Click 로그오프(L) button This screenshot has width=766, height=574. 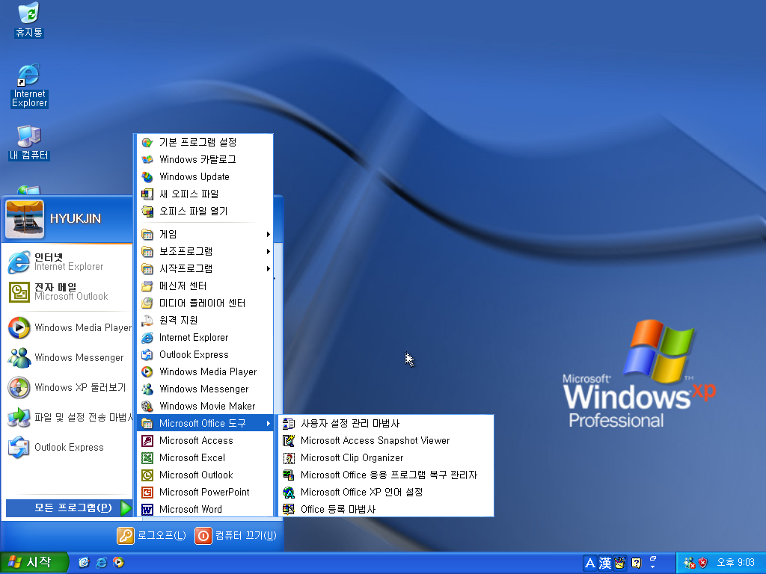(152, 535)
